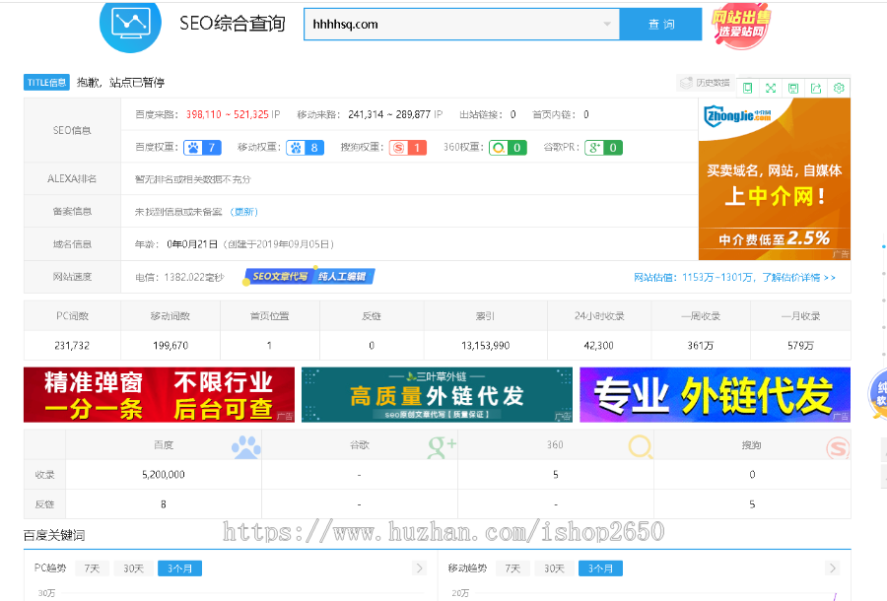The height and width of the screenshot is (601, 887).
Task: Open the 三叶草外链 高质量外链代发 banner
Action: pos(437,395)
